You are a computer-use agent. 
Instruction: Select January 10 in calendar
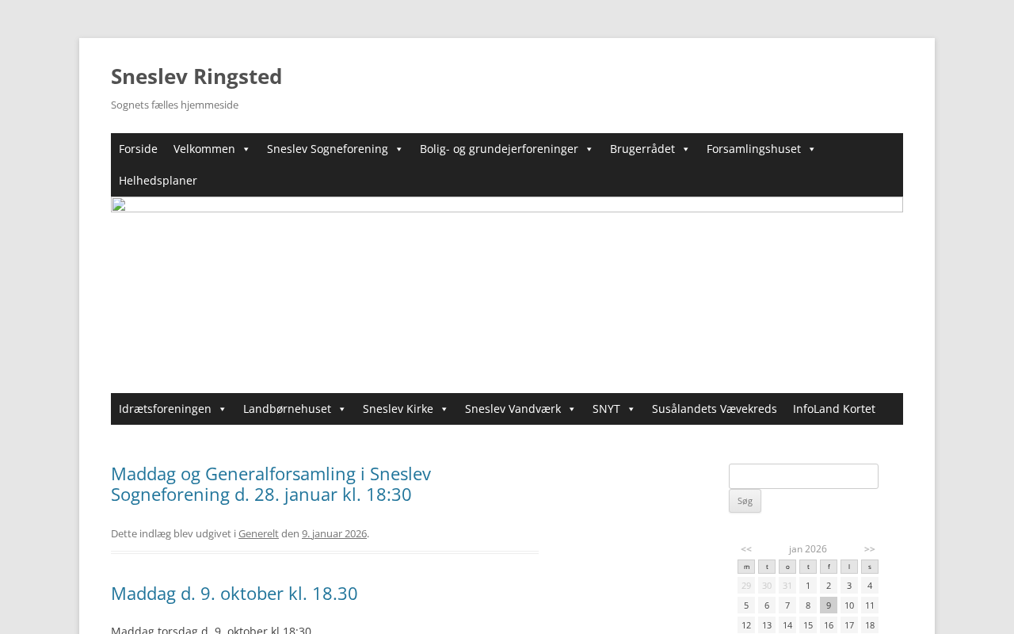849,605
